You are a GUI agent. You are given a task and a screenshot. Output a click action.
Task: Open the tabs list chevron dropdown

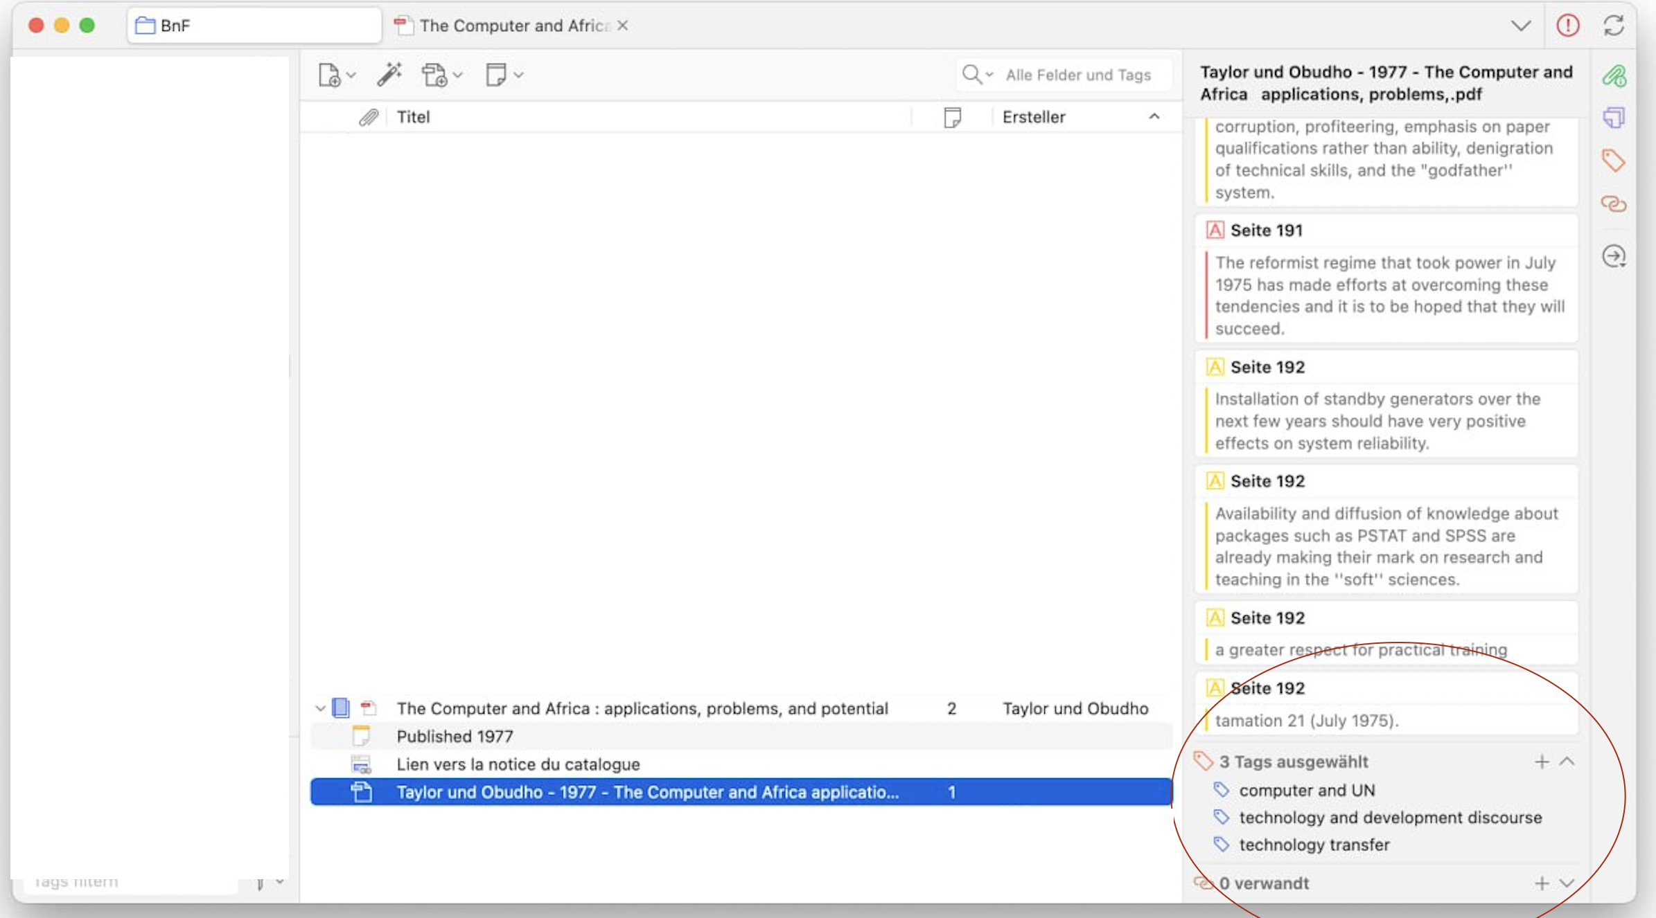click(1521, 26)
